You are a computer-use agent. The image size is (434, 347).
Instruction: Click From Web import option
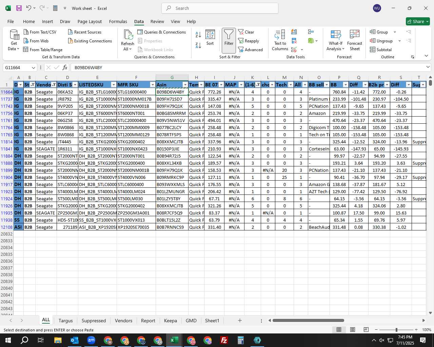point(36,41)
